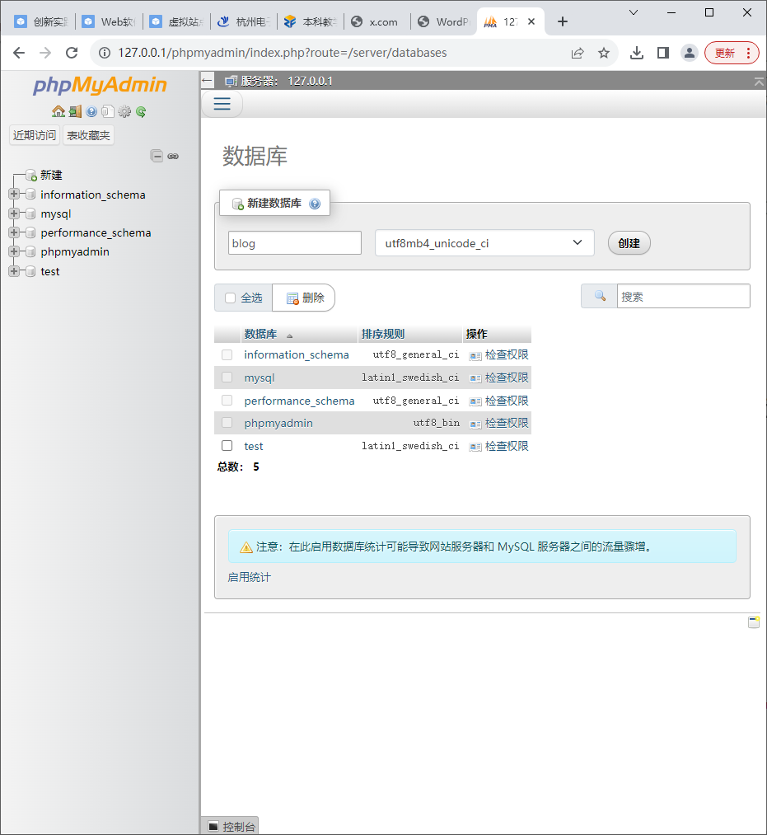767x835 pixels.
Task: Click privileges icon for test row
Action: [475, 447]
